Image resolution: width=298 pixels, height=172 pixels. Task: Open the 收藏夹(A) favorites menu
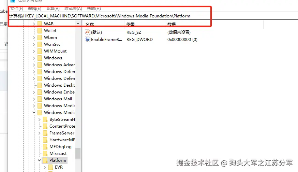[73, 9]
